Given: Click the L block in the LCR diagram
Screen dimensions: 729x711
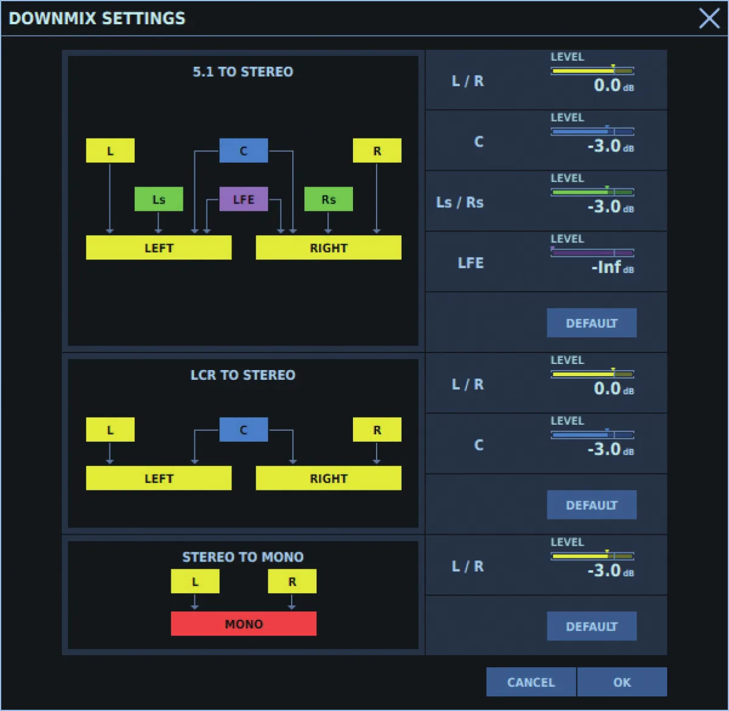Looking at the screenshot, I should (110, 430).
